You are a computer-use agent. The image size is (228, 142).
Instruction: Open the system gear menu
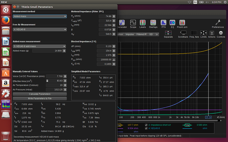pos(225,2)
